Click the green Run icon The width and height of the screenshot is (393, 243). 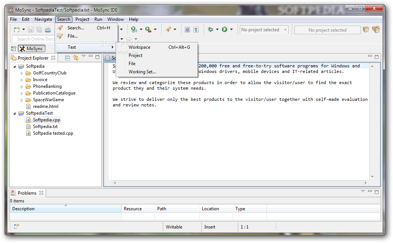pos(225,30)
